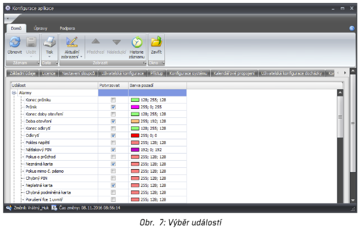Select the Konfigurace systému tab
This screenshot has width=361, height=228.
[x=188, y=73]
